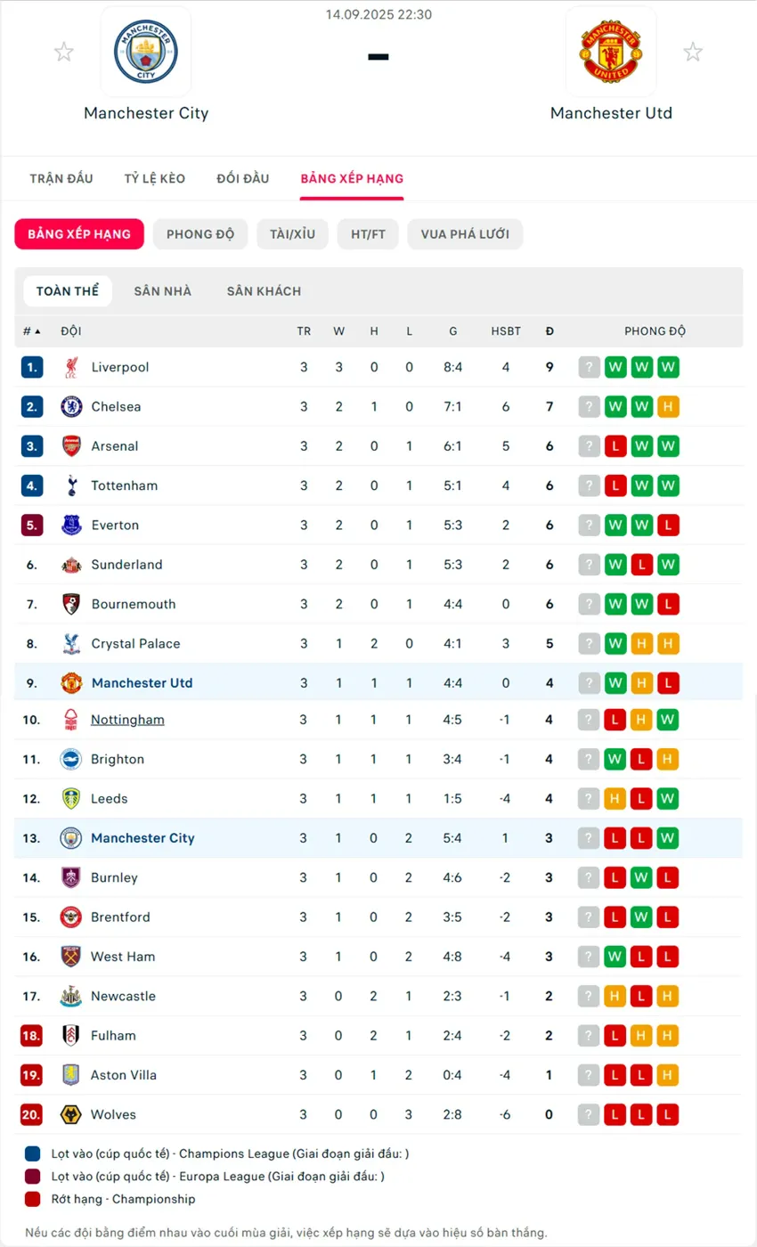Switch to the ĐỐI ĐẦU tab
The image size is (757, 1247).
(243, 178)
